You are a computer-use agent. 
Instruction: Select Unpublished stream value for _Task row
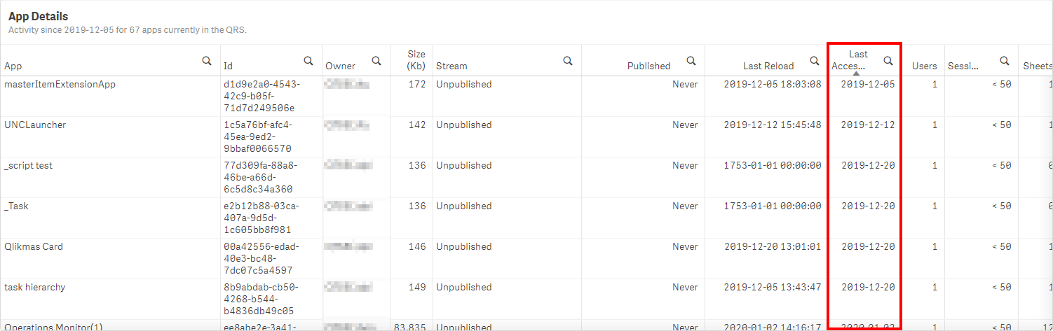[463, 206]
